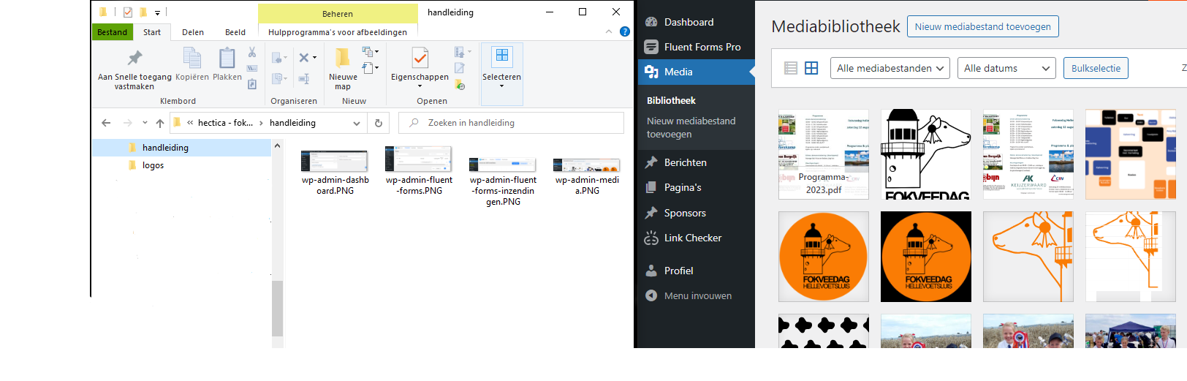Screen dimensions: 1187x381
Task: Expand the Move to dropdown in Organiseren
Action: pos(285,58)
